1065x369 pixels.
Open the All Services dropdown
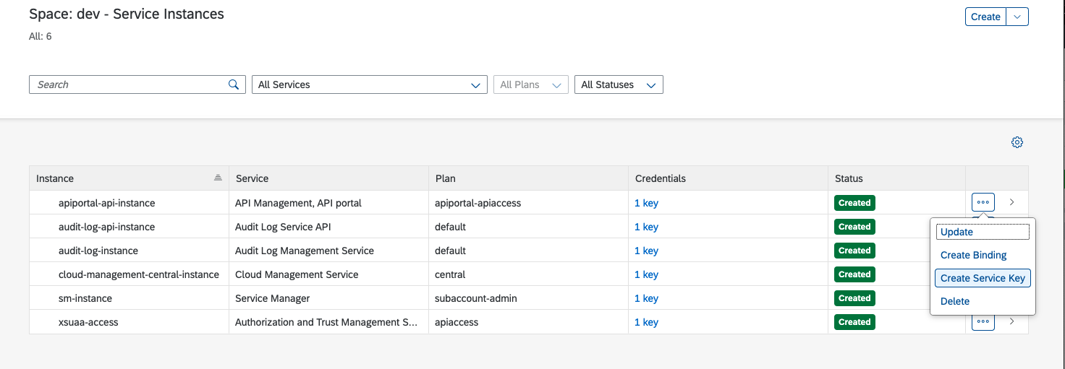click(369, 84)
